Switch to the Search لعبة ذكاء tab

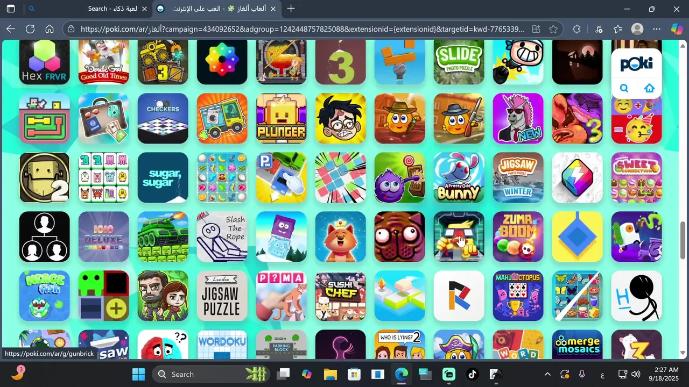(86, 9)
